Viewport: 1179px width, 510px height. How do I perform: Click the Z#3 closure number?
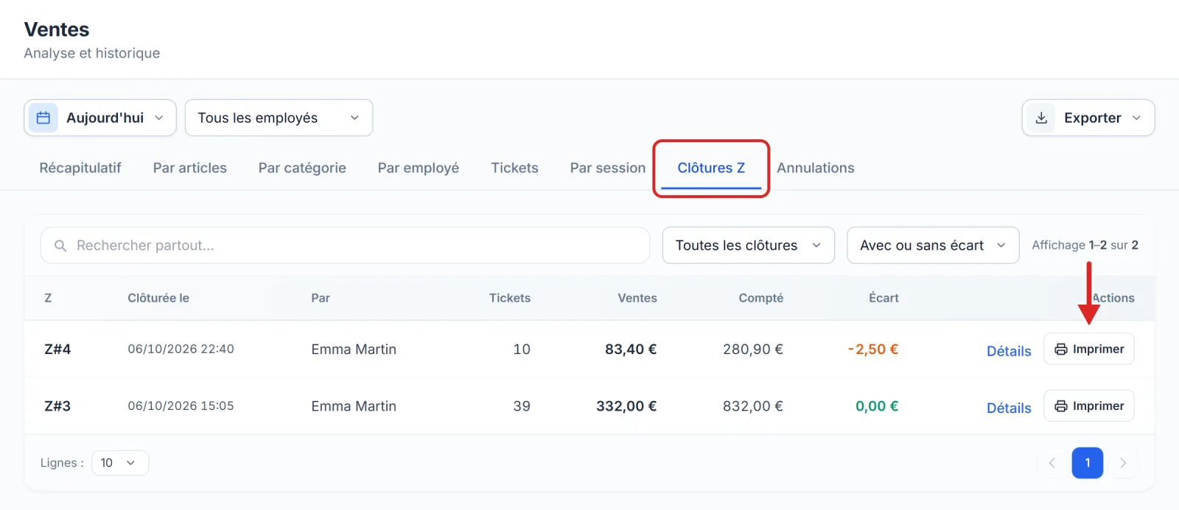pos(57,406)
